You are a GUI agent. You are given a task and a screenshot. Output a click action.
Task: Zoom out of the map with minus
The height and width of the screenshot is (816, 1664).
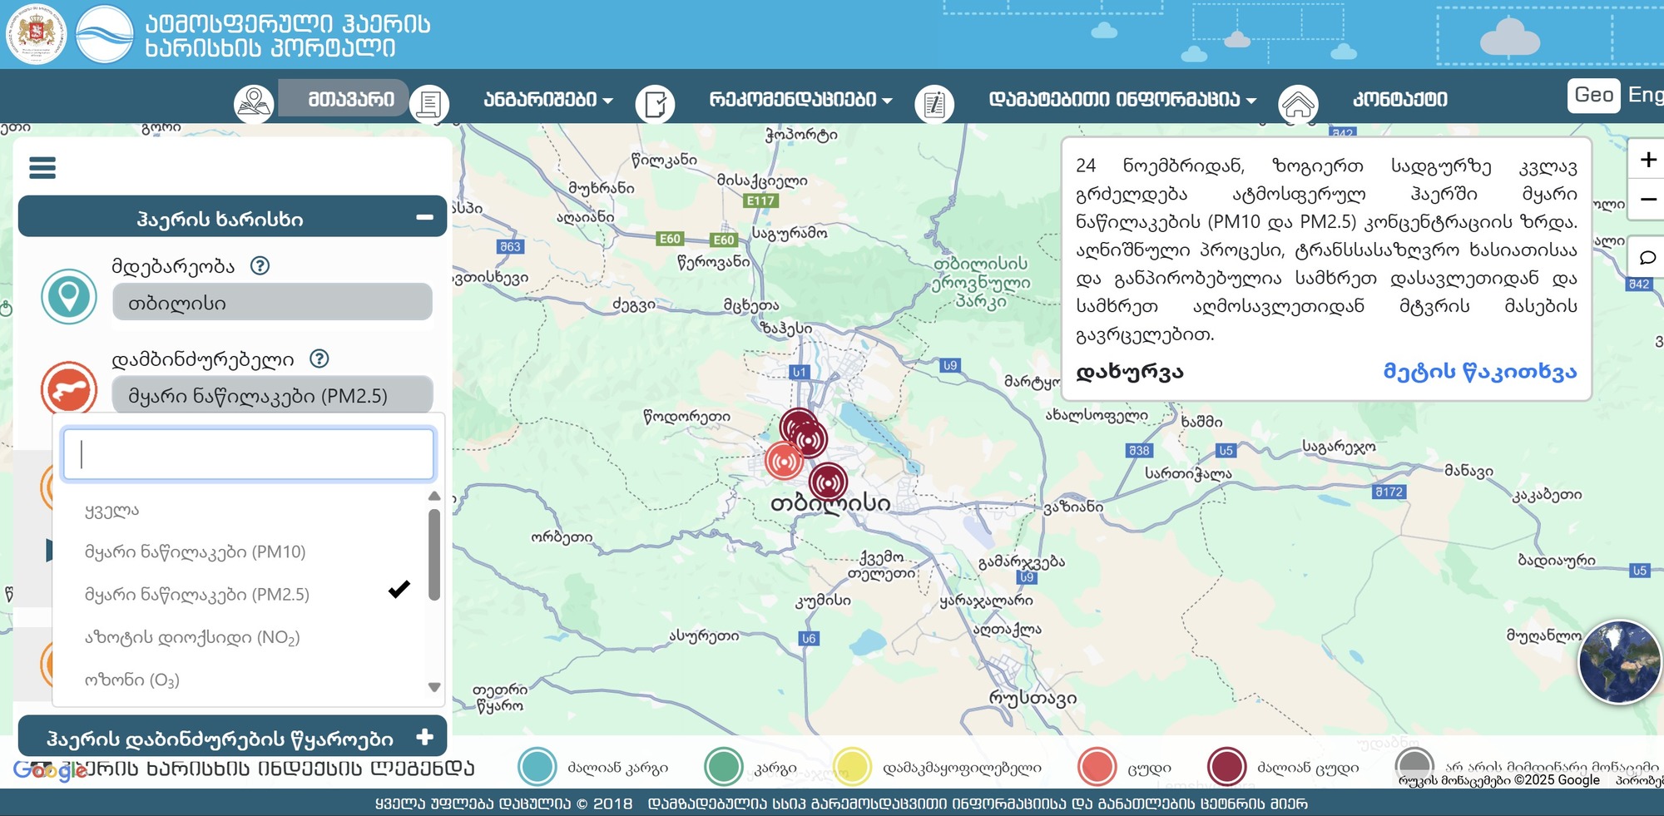(x=1647, y=200)
